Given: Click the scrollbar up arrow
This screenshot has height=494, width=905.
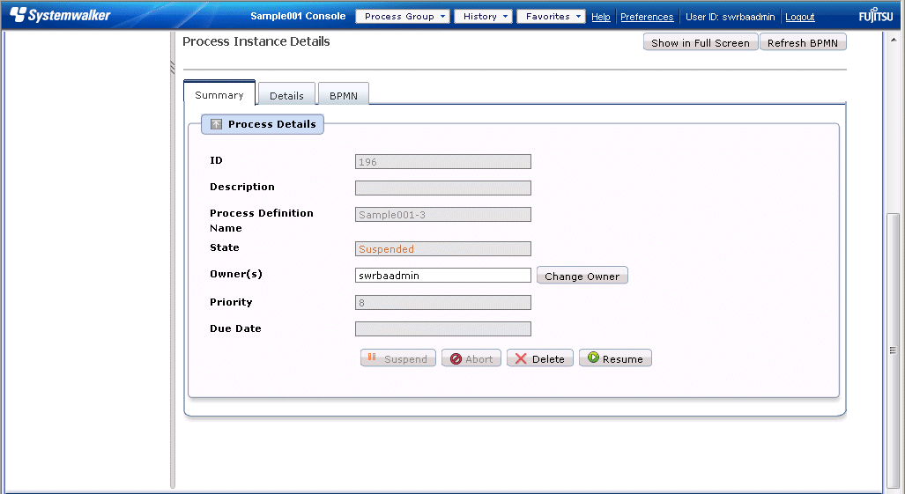Looking at the screenshot, I should [x=893, y=40].
